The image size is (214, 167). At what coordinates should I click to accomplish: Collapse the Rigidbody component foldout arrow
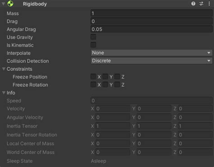coord(3,4)
